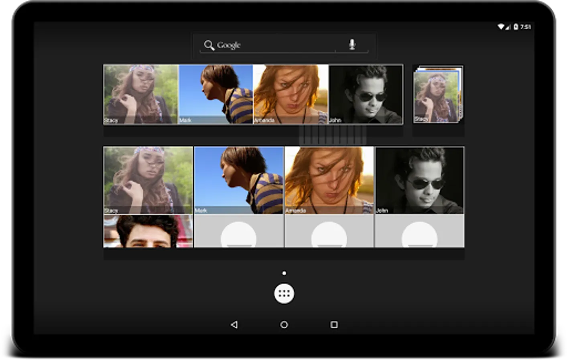567x361 pixels.
Task: Tap the cellular signal status icon
Action: coord(508,27)
